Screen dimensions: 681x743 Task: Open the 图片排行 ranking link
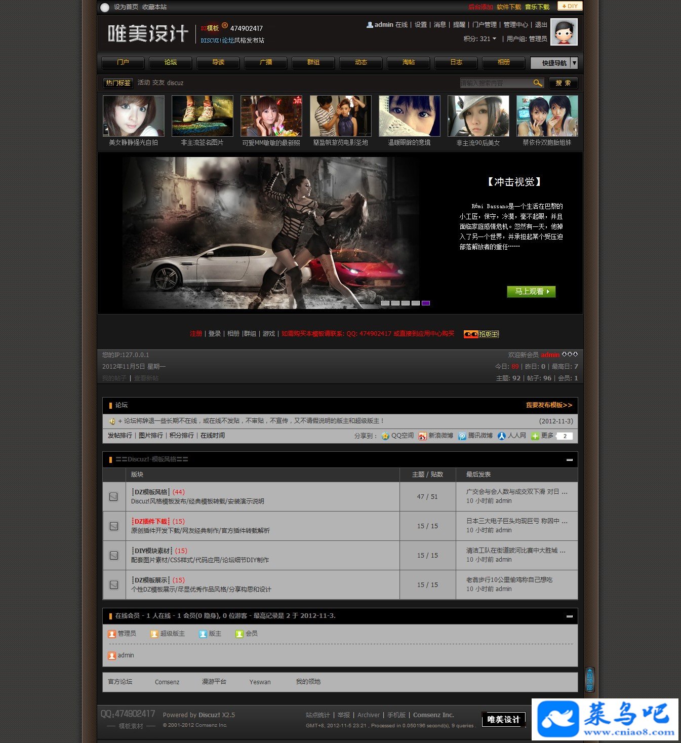tap(151, 436)
